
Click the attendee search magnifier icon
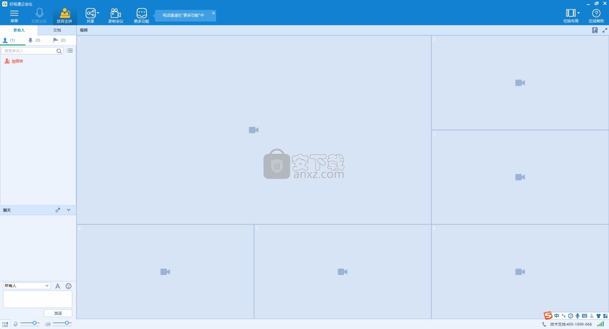click(59, 51)
